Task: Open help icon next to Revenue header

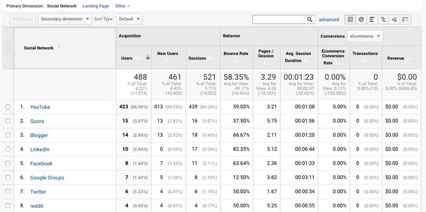Action: [x=409, y=58]
